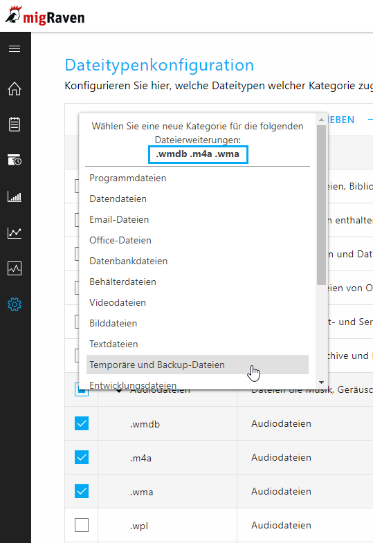Click the scroll up arrow of category list
Screen dimensions: 373x543
click(321, 120)
